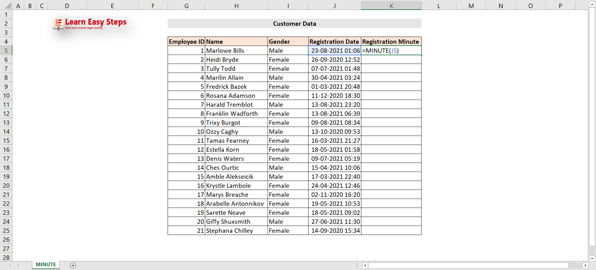The image size is (596, 270).
Task: Select column H header
Action: click(237, 6)
